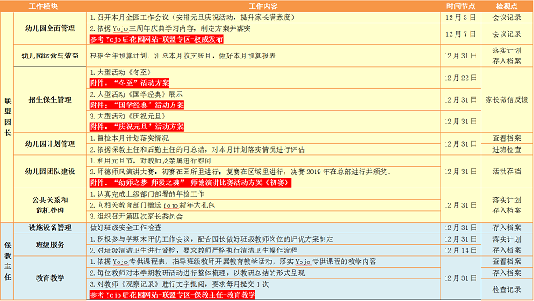Open red attachment "冬至"活动方案

(129, 83)
